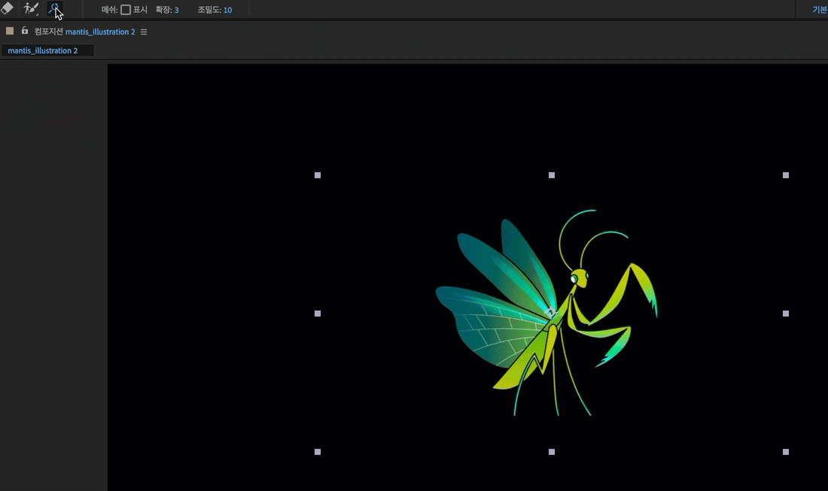828x491 pixels.
Task: Click the composition name mantis_illustration 2 in header
Action: tap(100, 32)
